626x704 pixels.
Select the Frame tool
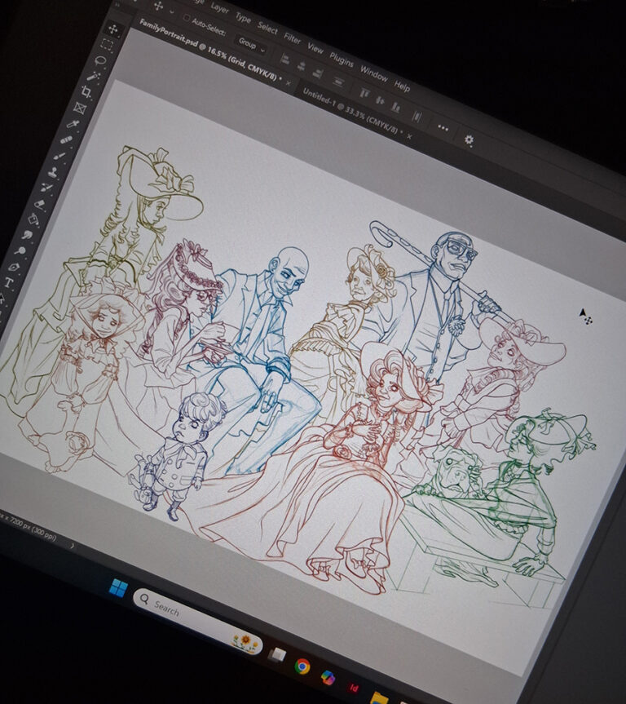(79, 108)
